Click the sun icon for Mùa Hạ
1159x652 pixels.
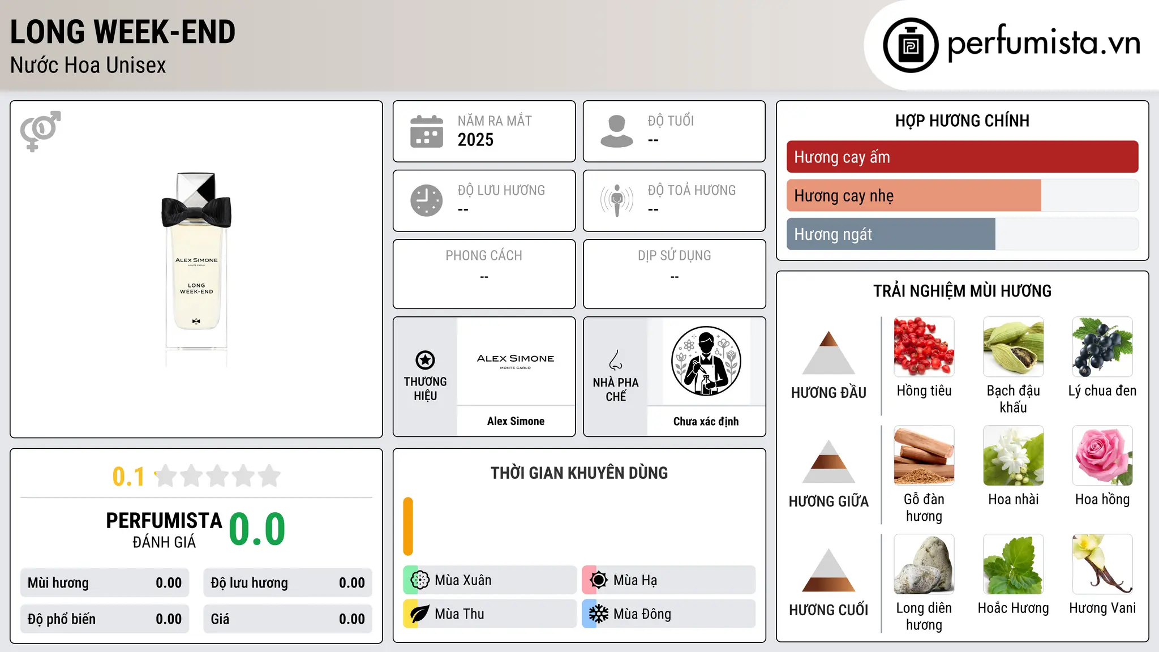599,580
